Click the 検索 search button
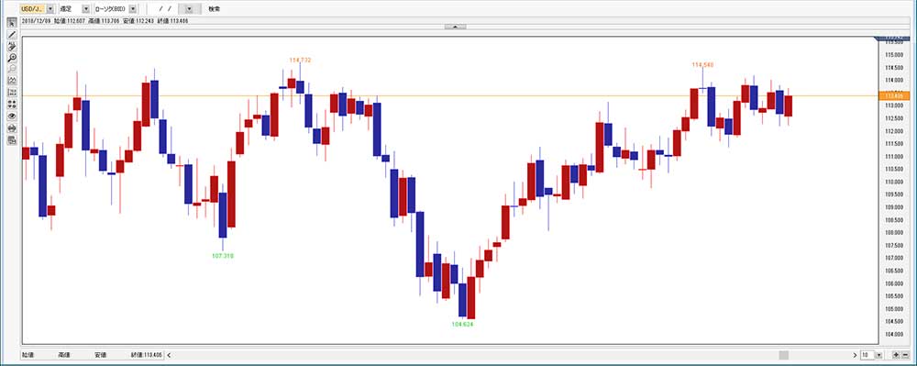Image resolution: width=917 pixels, height=366 pixels. pyautogui.click(x=214, y=9)
